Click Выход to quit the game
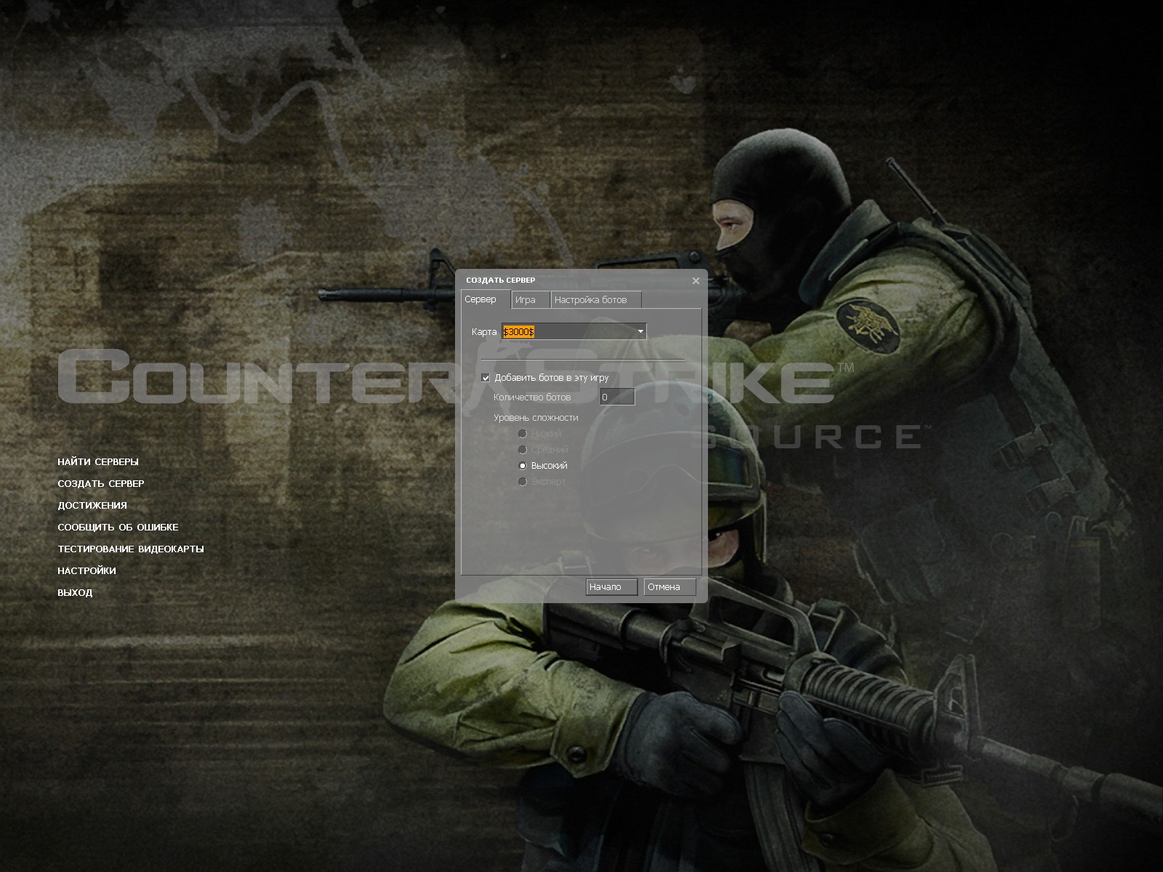This screenshot has width=1163, height=872. [x=75, y=593]
